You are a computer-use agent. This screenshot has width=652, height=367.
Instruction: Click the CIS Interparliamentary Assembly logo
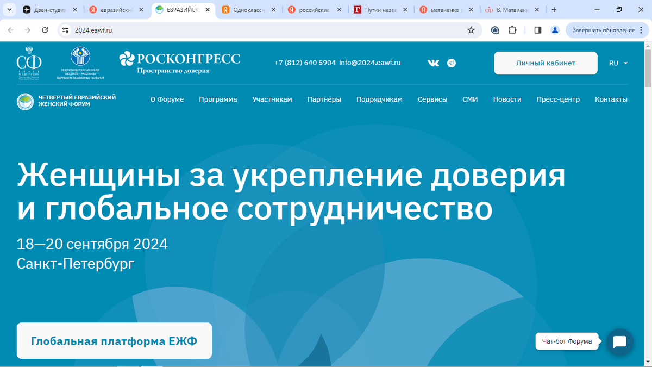[80, 63]
